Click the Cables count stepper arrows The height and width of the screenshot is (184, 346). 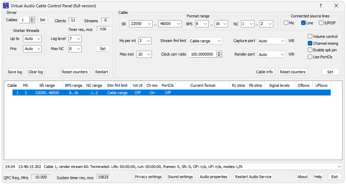point(32,20)
